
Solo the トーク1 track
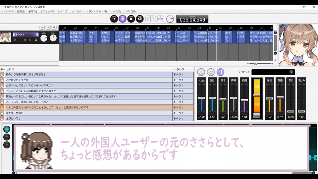pos(29,40)
